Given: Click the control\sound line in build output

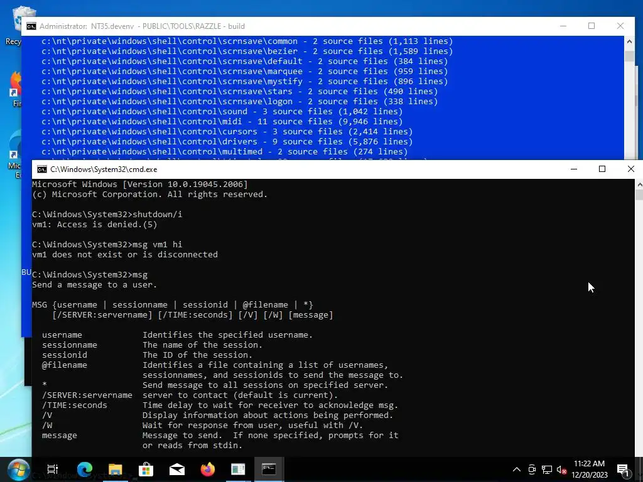Looking at the screenshot, I should tap(222, 112).
